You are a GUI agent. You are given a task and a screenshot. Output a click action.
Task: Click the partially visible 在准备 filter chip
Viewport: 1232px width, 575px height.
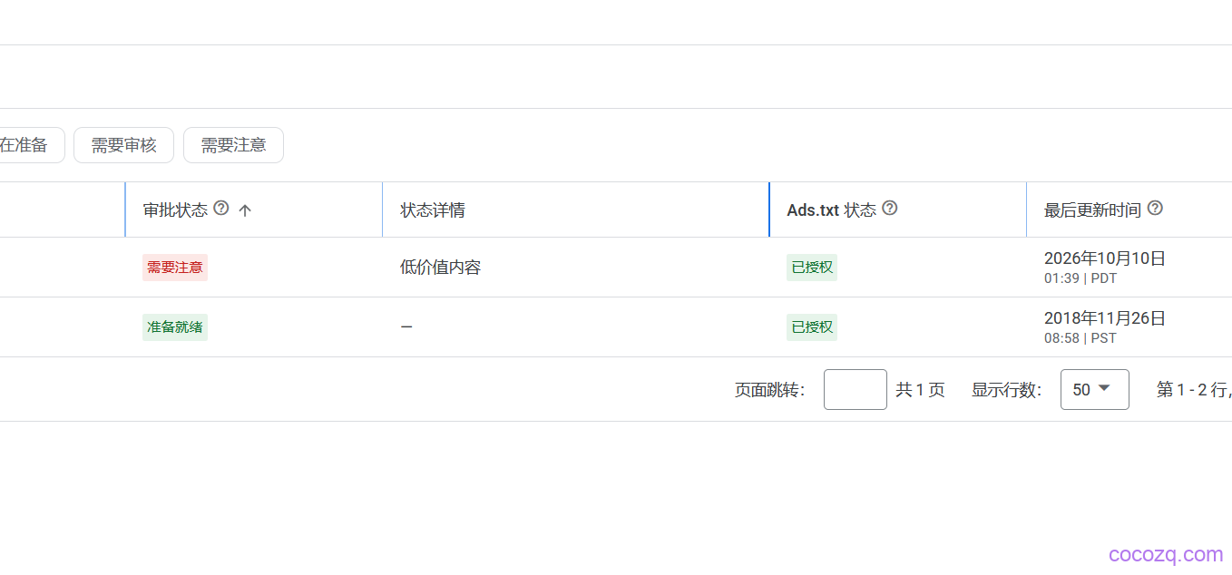(x=32, y=145)
